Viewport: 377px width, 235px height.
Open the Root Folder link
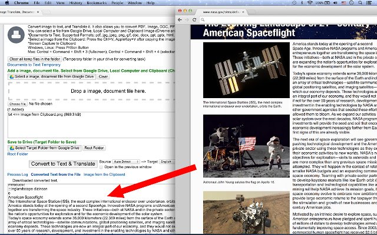pos(18,154)
